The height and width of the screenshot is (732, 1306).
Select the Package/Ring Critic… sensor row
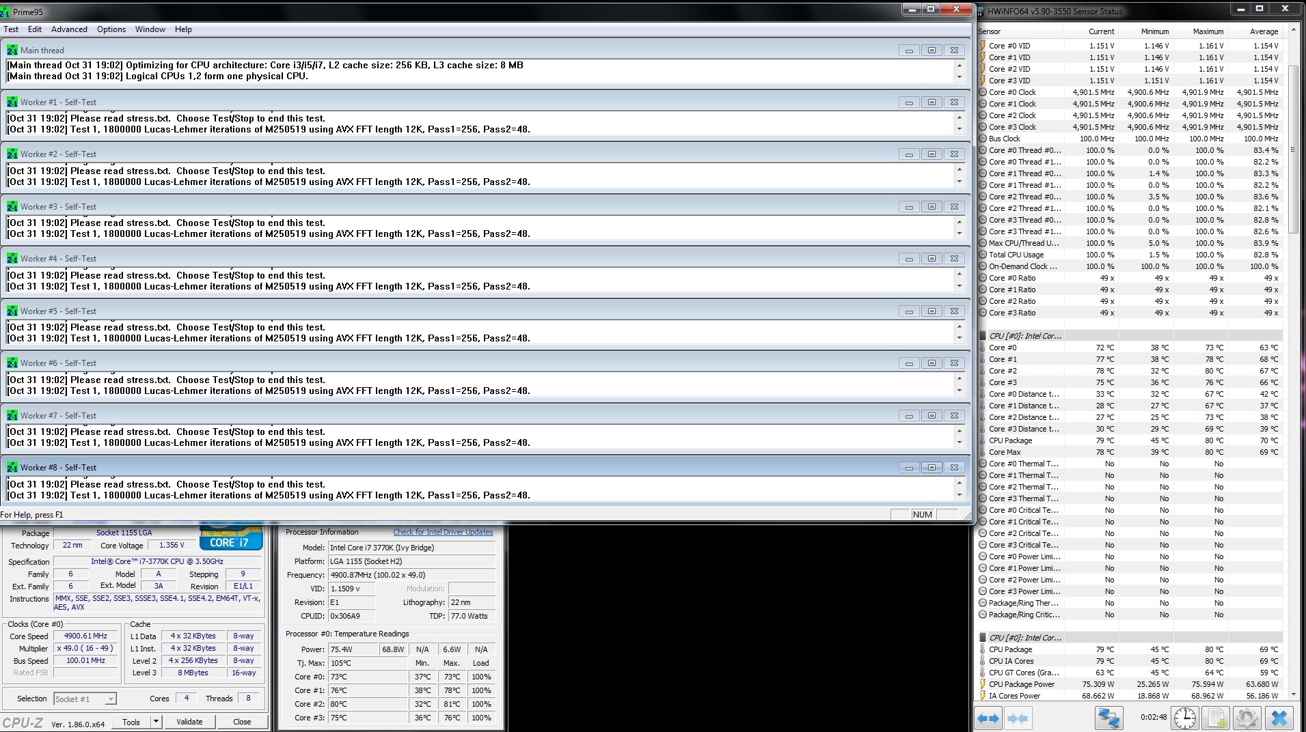click(x=1130, y=615)
